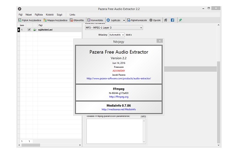The width and height of the screenshot is (240, 157).
Task: Open Fájlinformációk file info
Action: pyautogui.click(x=137, y=20)
